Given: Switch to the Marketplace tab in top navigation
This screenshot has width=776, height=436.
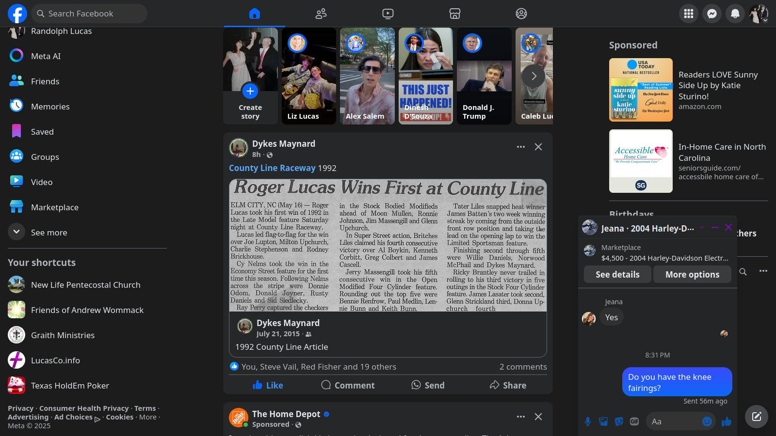Looking at the screenshot, I should (454, 14).
